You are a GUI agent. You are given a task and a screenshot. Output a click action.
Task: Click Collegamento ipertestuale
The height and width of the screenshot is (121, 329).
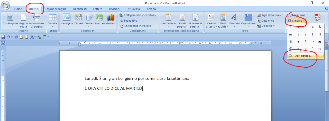(138, 15)
